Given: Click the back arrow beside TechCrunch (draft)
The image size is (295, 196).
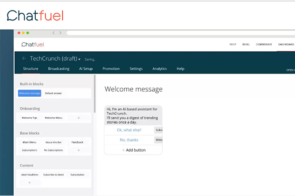Looking at the screenshot, I should [24, 58].
